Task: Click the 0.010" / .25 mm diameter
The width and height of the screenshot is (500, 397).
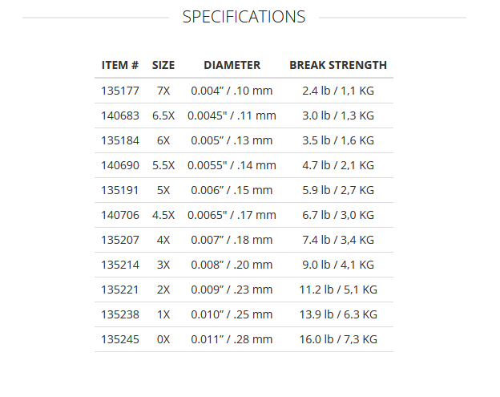Action: (x=232, y=314)
